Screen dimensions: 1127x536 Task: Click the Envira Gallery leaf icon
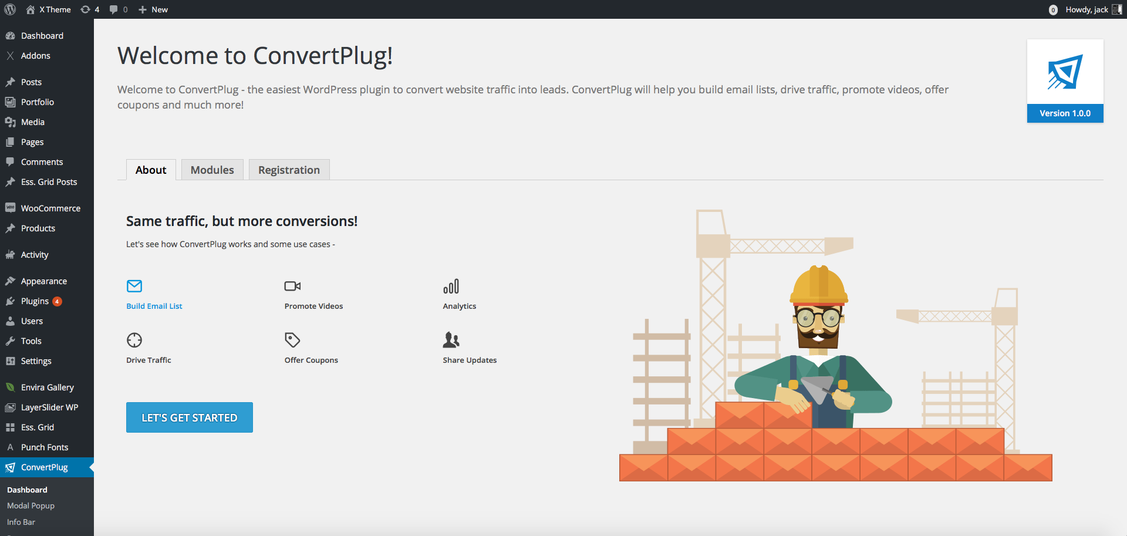[x=10, y=387]
